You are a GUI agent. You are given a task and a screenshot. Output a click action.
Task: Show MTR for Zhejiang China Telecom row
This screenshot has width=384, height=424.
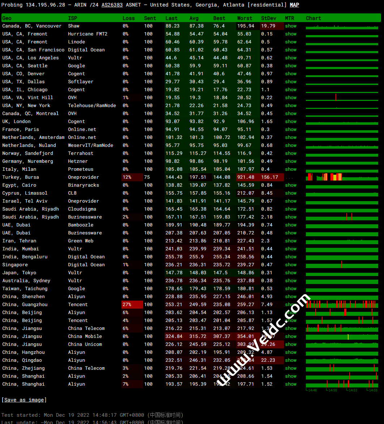click(x=290, y=368)
